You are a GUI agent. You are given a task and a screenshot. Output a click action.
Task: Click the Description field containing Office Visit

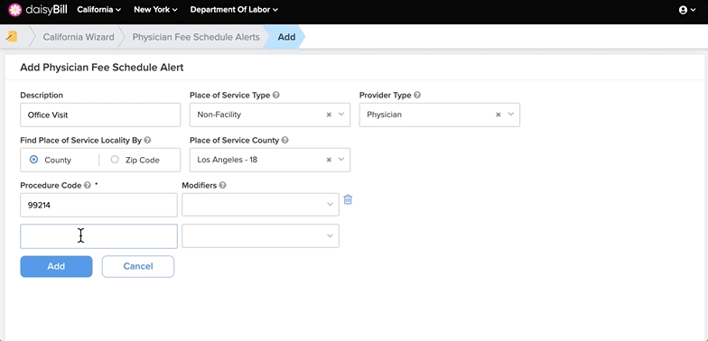(x=100, y=115)
